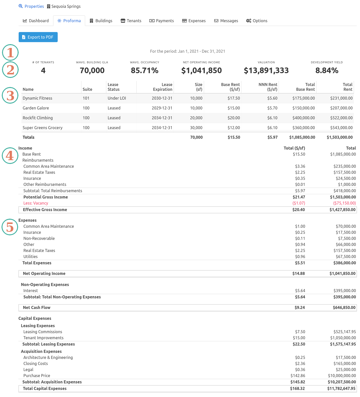Click the Buildings tab icon

91,21
